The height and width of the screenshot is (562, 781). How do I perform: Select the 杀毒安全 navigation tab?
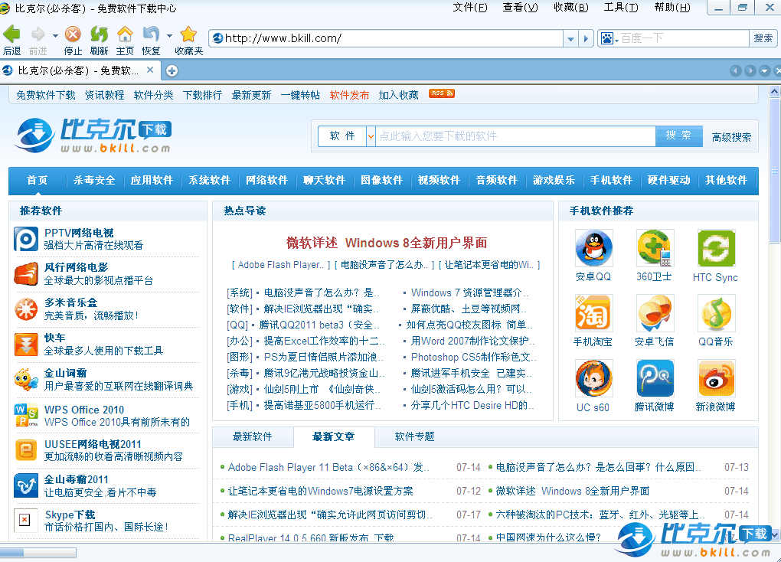point(94,181)
